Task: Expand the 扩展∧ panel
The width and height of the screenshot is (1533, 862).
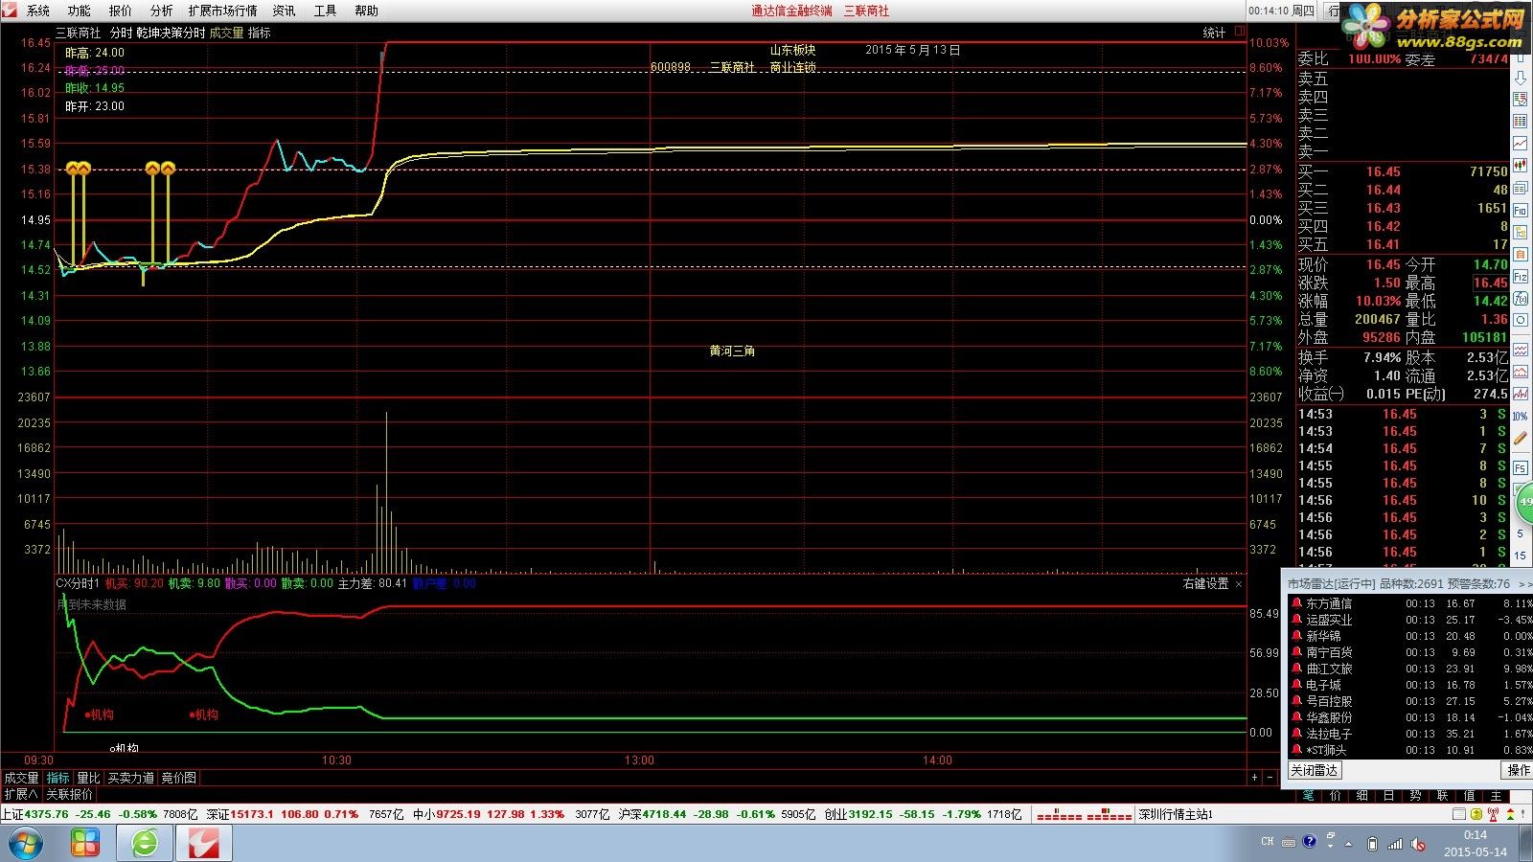Action: click(x=21, y=794)
